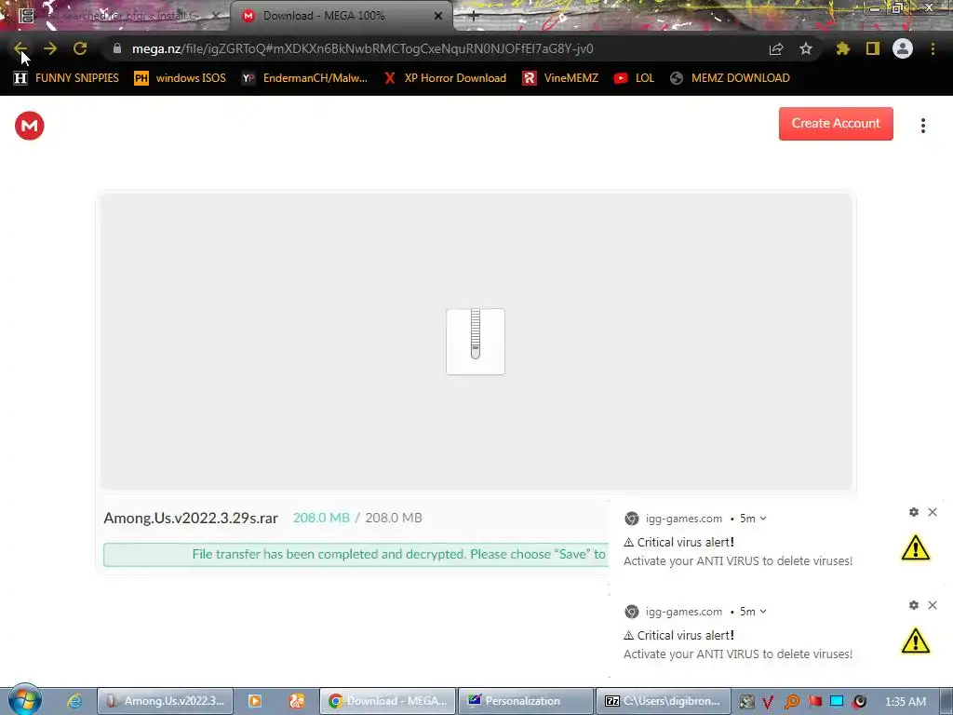Switch to the 7-Zip C:\Users\digibron taskbar window
Image resolution: width=953 pixels, height=715 pixels.
click(x=663, y=701)
